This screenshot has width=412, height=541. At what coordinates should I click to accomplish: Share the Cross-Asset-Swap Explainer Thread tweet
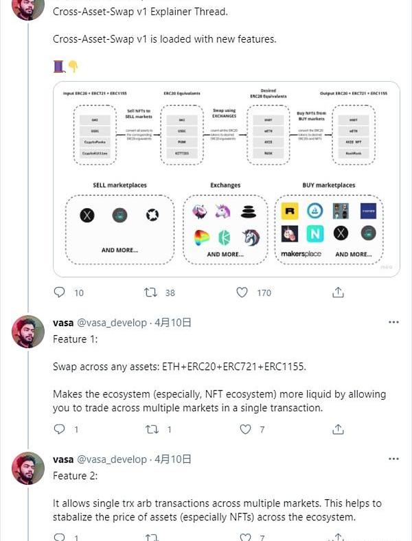click(x=338, y=292)
